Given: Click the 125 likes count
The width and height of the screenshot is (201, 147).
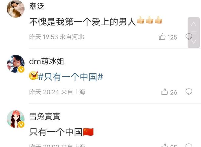Looking at the screenshot, I should [172, 37].
